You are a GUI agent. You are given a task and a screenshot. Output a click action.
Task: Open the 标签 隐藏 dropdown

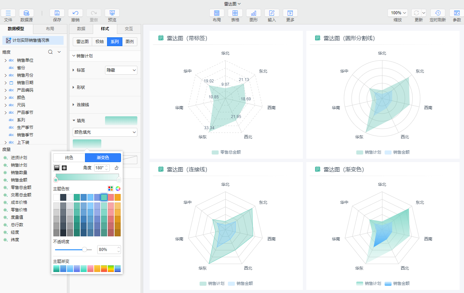[x=121, y=70]
